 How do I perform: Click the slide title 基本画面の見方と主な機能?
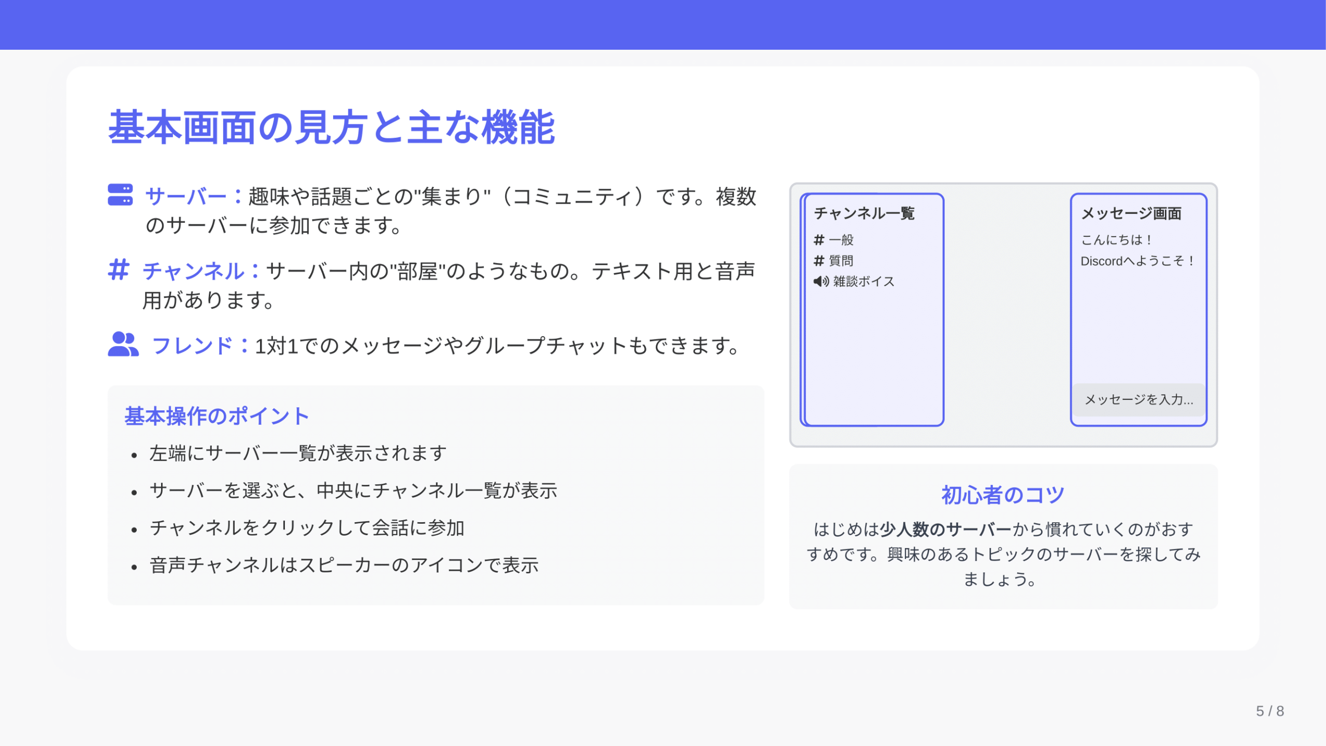331,127
